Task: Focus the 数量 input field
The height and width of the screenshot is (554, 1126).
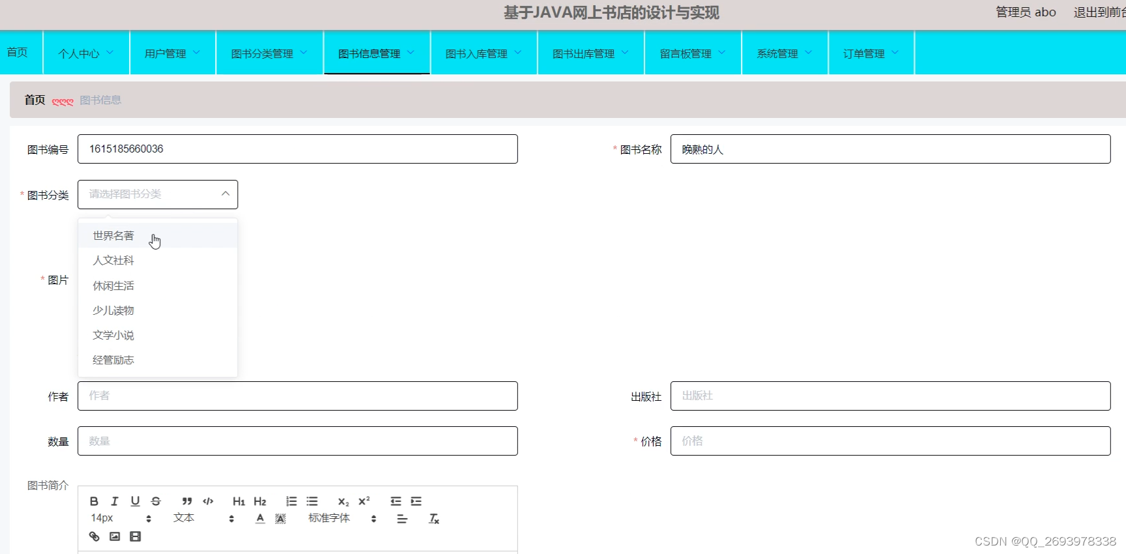Action: point(298,441)
